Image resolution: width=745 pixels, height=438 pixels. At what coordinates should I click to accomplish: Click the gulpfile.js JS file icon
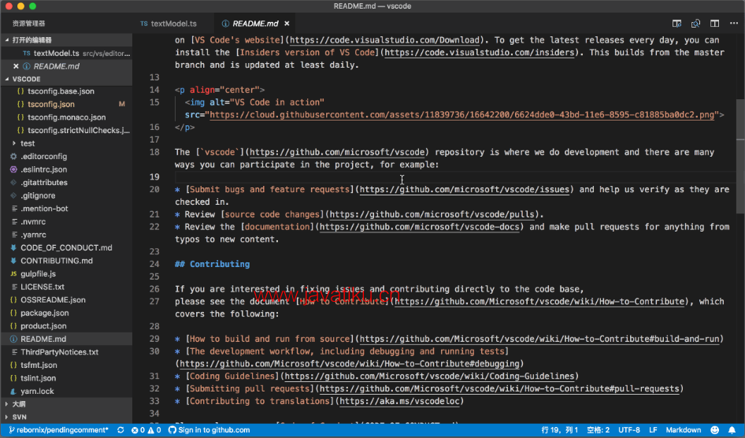(13, 273)
